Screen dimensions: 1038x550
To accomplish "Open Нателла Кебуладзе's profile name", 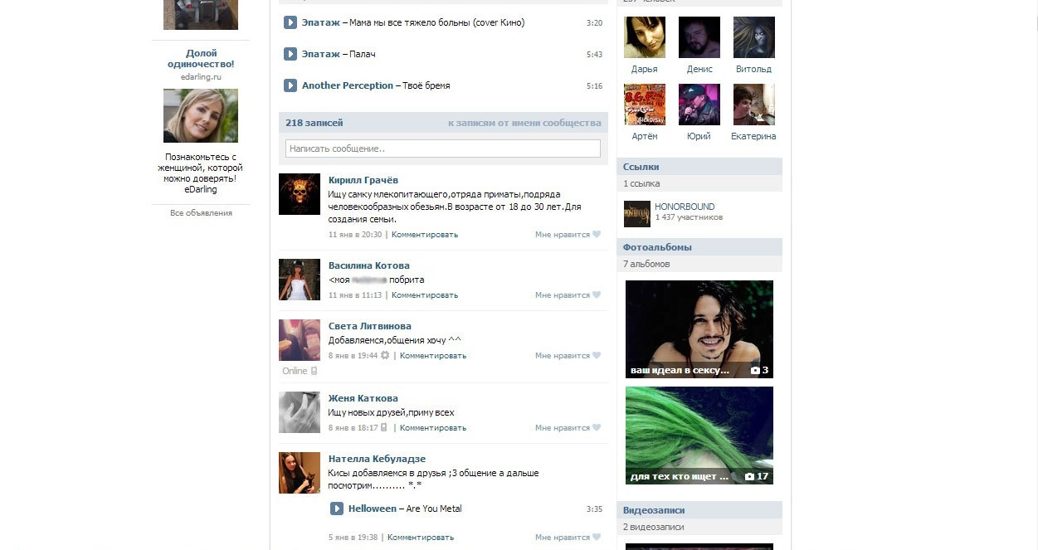I will (x=377, y=459).
